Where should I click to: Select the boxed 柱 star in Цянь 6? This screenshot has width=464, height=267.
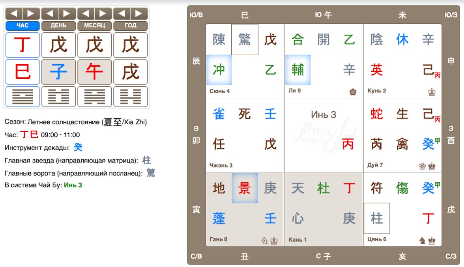377,218
